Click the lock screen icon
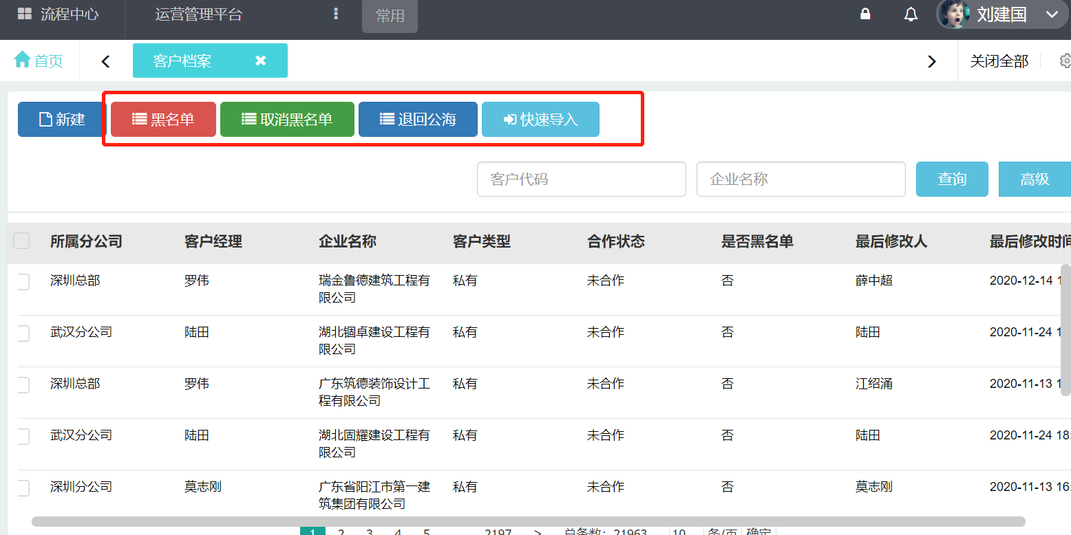This screenshot has width=1071, height=535. (866, 14)
